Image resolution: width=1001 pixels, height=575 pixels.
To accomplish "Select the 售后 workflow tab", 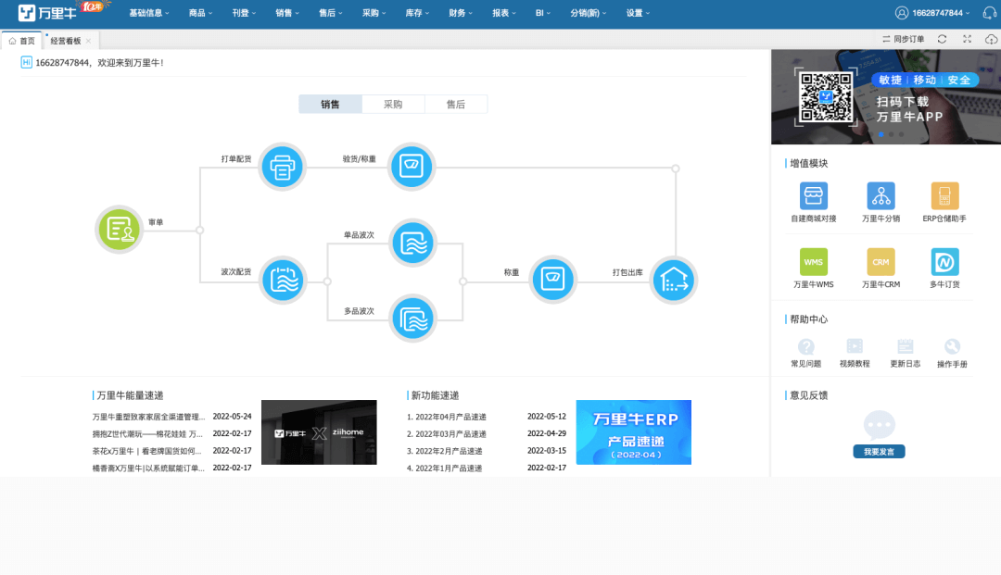I will tap(456, 104).
